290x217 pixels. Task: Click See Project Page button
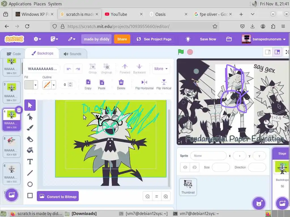[154, 39]
